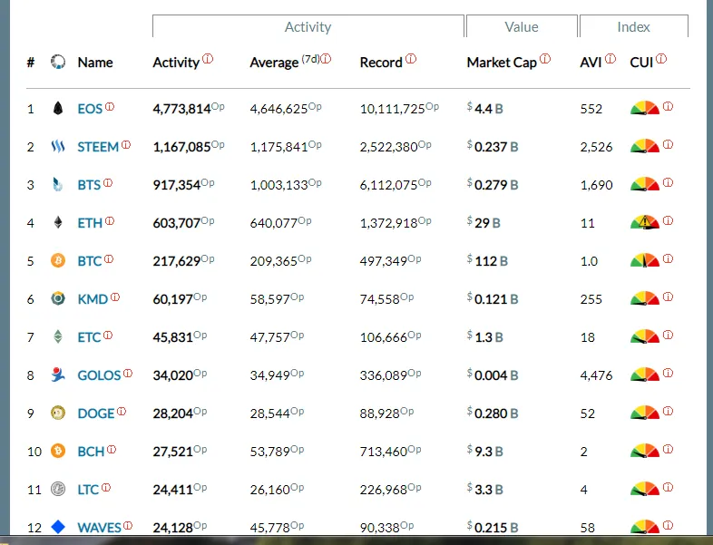Sort by the Name column header
Screen dimensions: 713x545
pyautogui.click(x=95, y=63)
